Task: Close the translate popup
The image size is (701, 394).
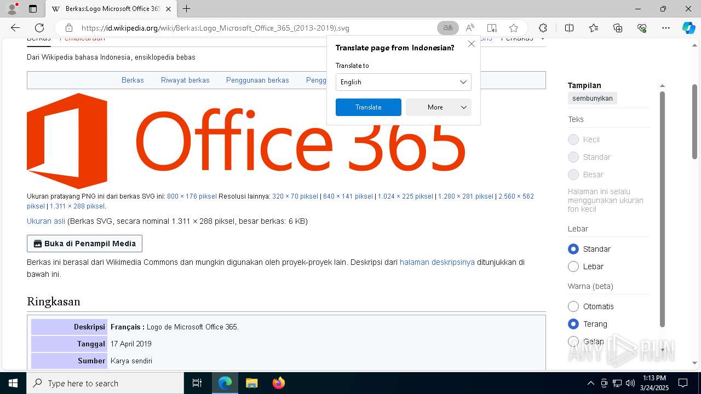Action: click(x=472, y=44)
